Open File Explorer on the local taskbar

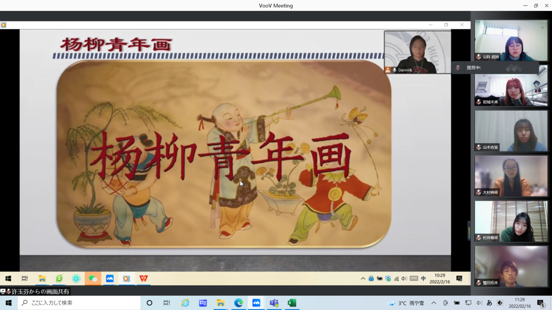[x=221, y=303]
